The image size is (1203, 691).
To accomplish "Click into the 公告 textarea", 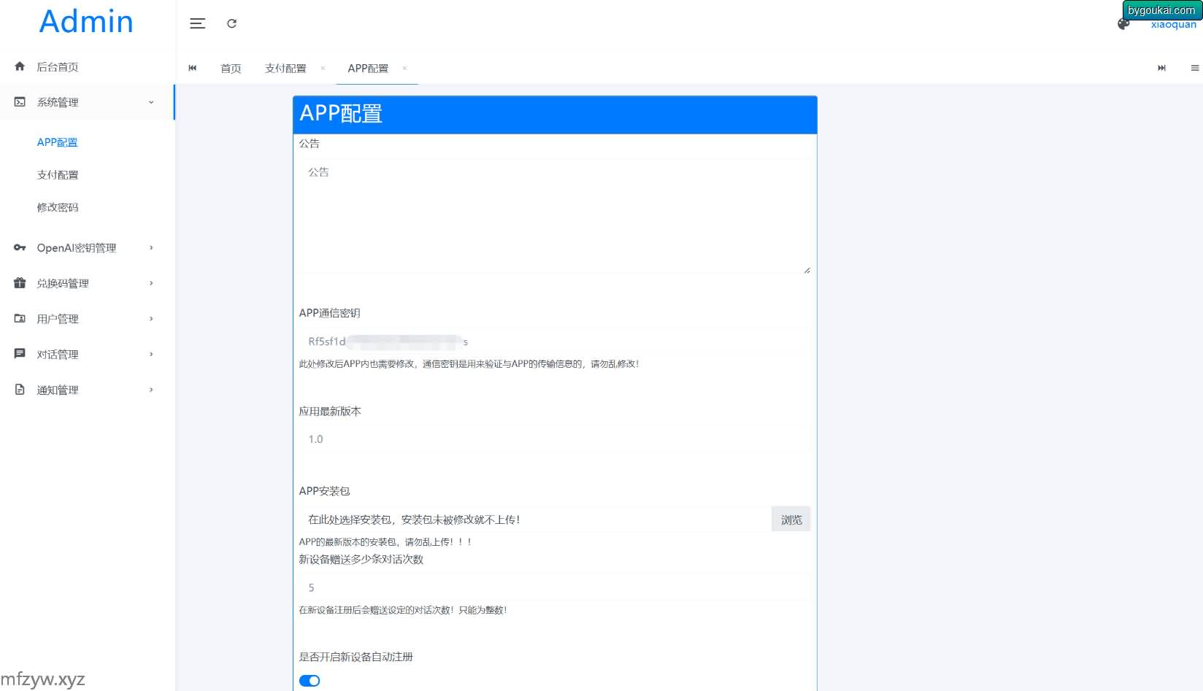I will 554,217.
